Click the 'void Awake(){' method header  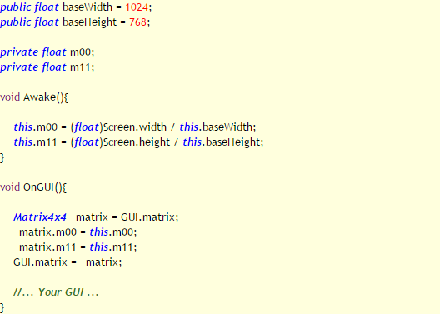click(x=34, y=97)
